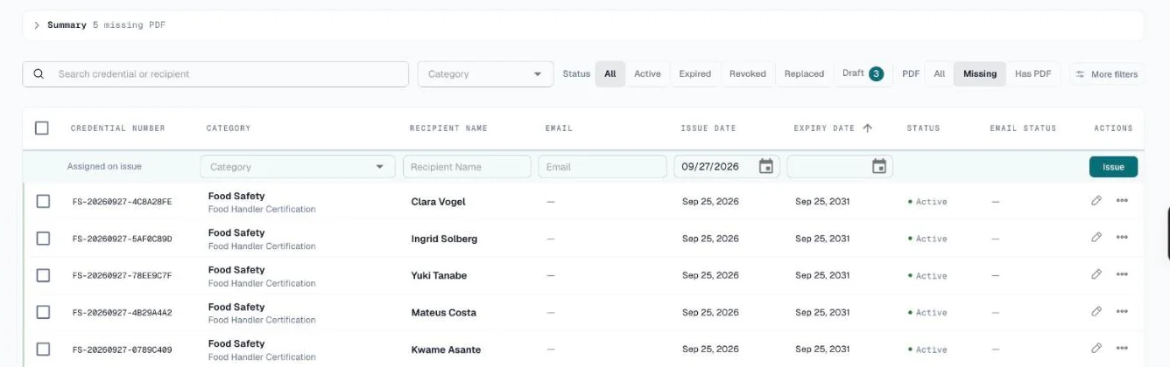Sort by Category column header
The width and height of the screenshot is (1170, 367).
point(229,128)
